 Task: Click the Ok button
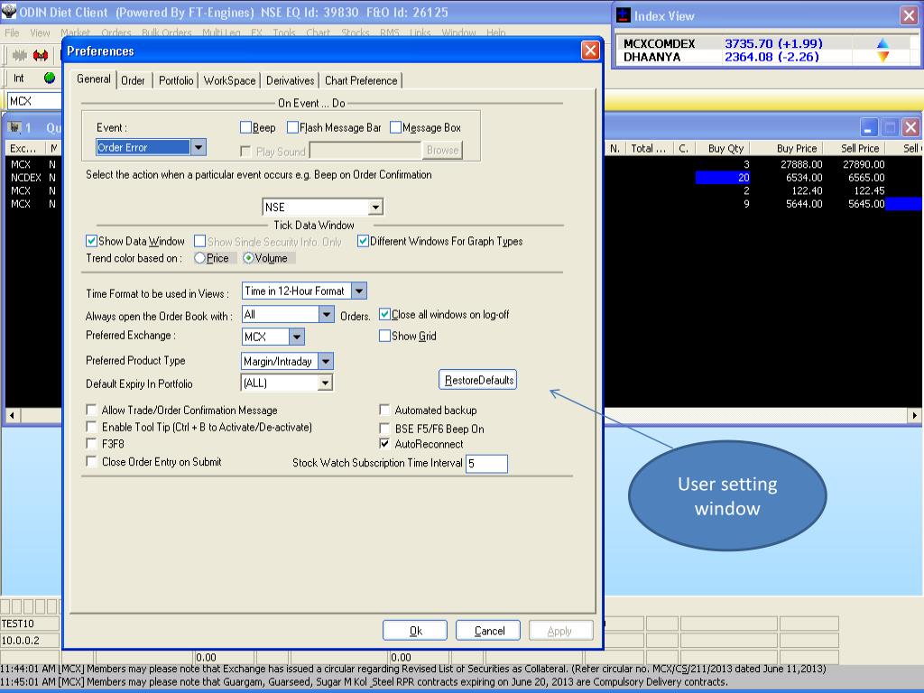pyautogui.click(x=415, y=631)
